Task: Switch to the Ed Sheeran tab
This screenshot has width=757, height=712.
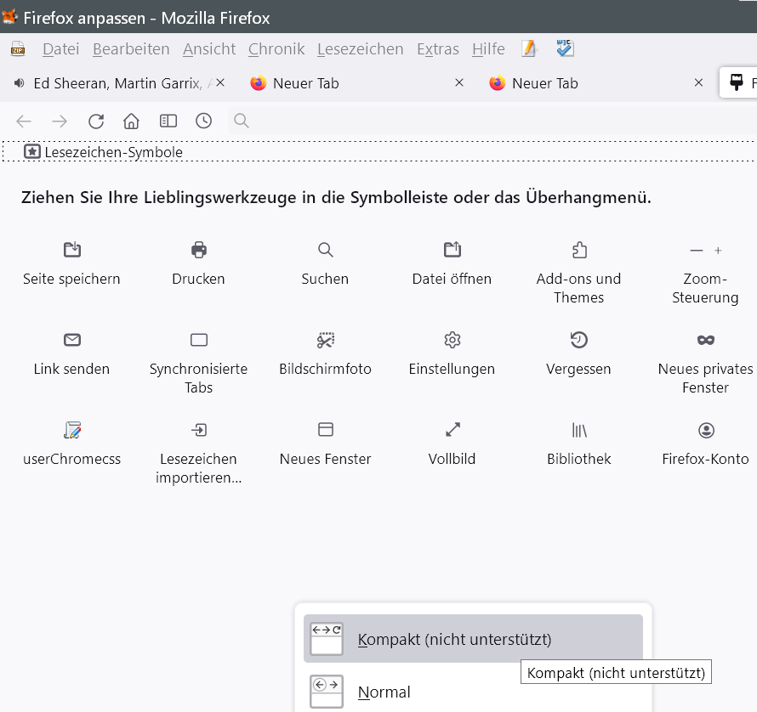Action: tap(115, 83)
